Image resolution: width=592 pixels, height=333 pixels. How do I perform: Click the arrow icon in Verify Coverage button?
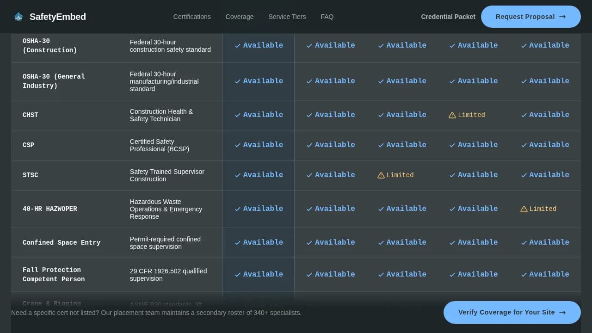click(x=562, y=312)
